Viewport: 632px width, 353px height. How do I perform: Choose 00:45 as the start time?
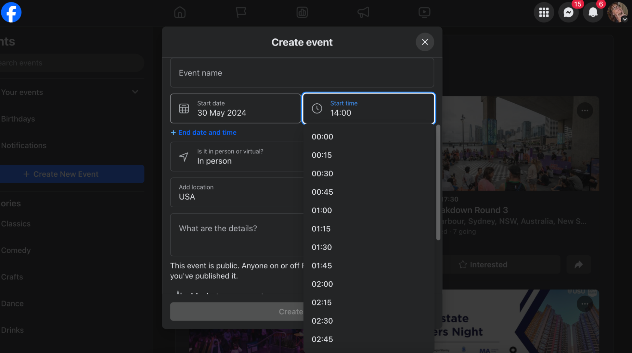point(322,192)
